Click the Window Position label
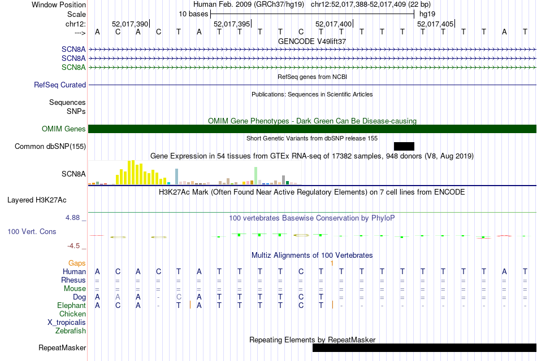 point(59,5)
